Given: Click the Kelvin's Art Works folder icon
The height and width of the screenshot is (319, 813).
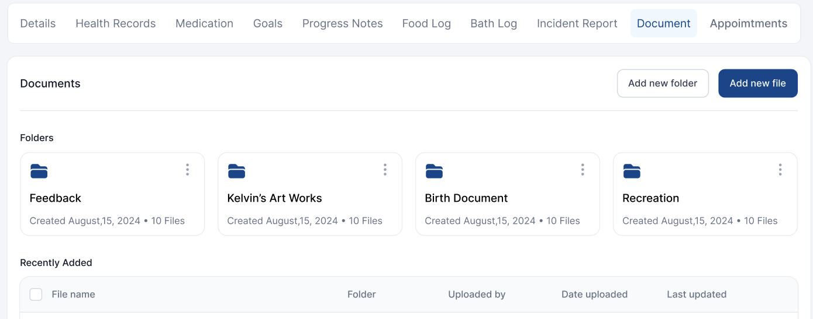Looking at the screenshot, I should coord(236,171).
